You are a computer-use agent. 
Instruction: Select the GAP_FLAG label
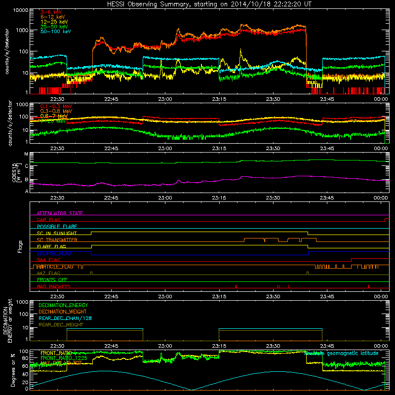pos(49,220)
